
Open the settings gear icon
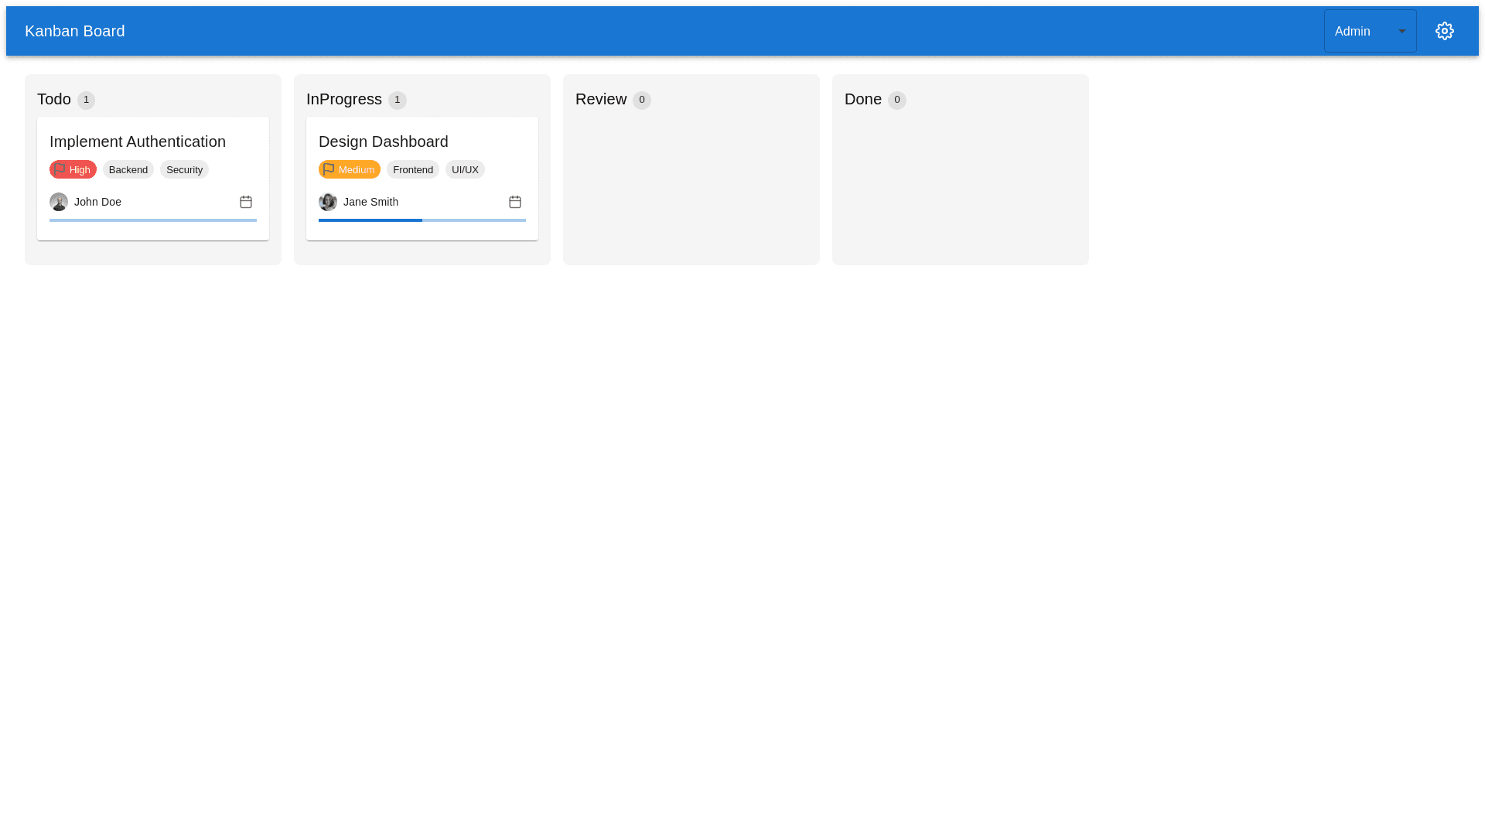click(1444, 31)
